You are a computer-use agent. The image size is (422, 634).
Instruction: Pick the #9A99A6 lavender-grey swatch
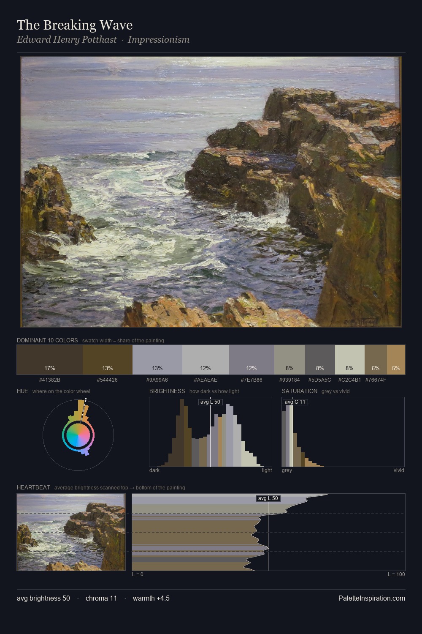click(157, 360)
